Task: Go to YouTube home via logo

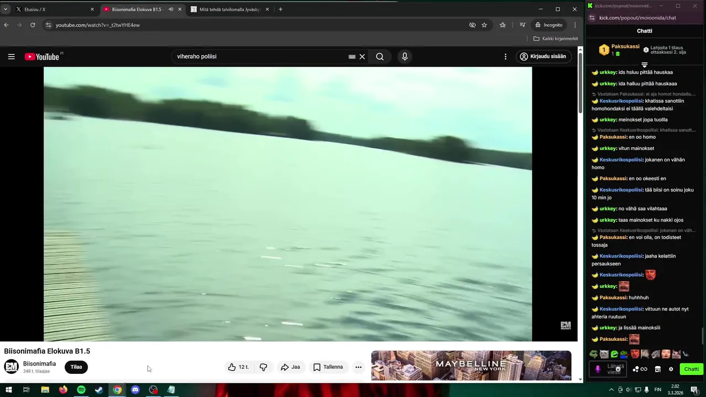Action: pyautogui.click(x=42, y=56)
